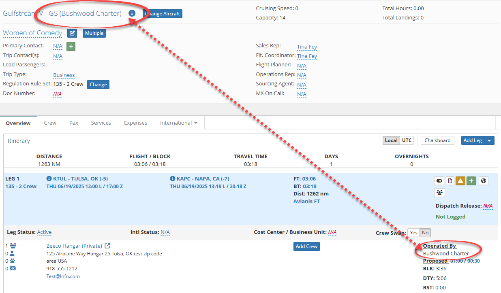Click the Bushwood Charter operator name
Screen dimensions: 501x293
pyautogui.click(x=446, y=254)
